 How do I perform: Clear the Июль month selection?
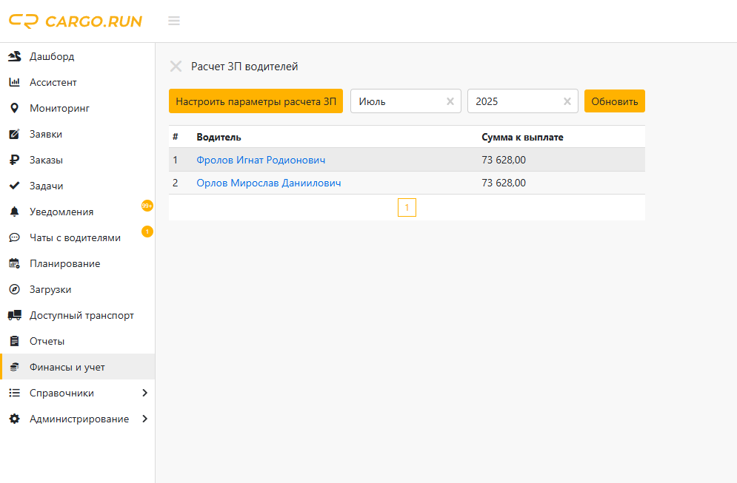450,101
